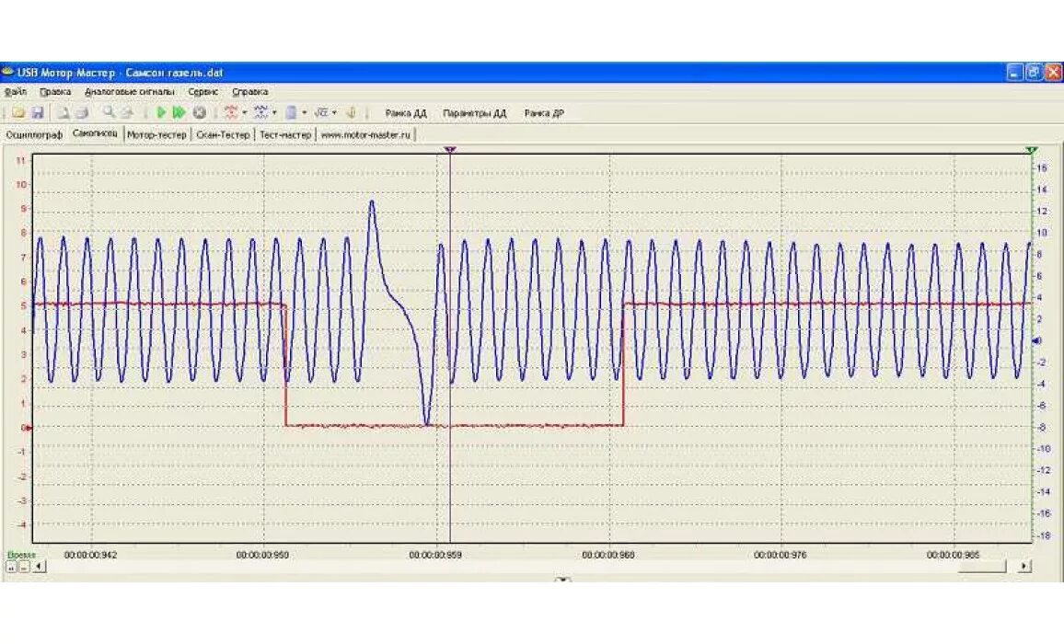
Task: Switch to the Тест-мастер tab
Action: [x=285, y=135]
